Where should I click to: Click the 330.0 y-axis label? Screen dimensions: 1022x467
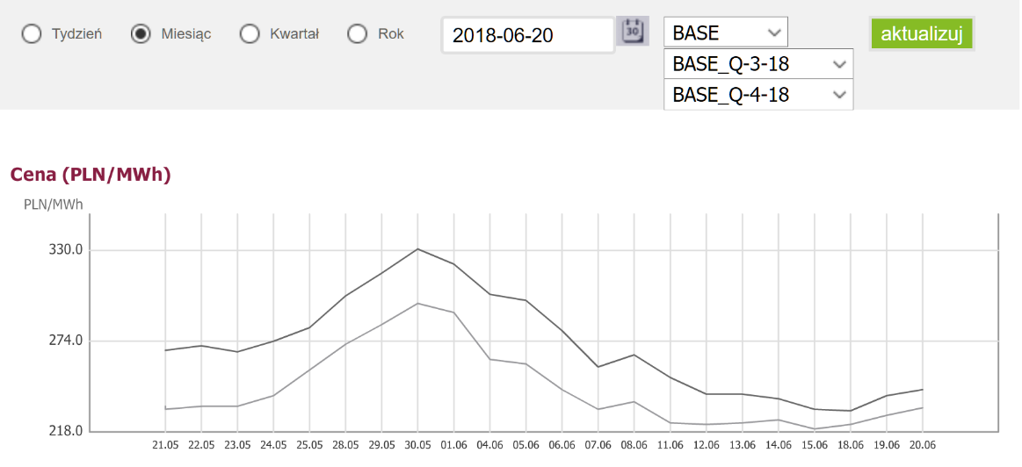click(66, 250)
